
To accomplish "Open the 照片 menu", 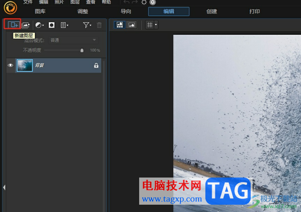I will pyautogui.click(x=59, y=2).
